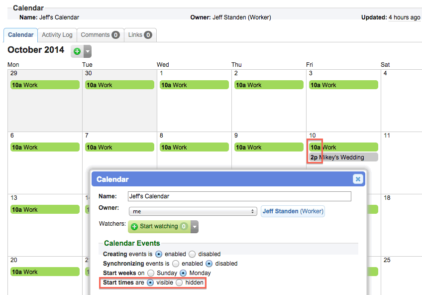The image size is (422, 295).
Task: Expand the Start watching dropdown arrow
Action: click(x=194, y=227)
